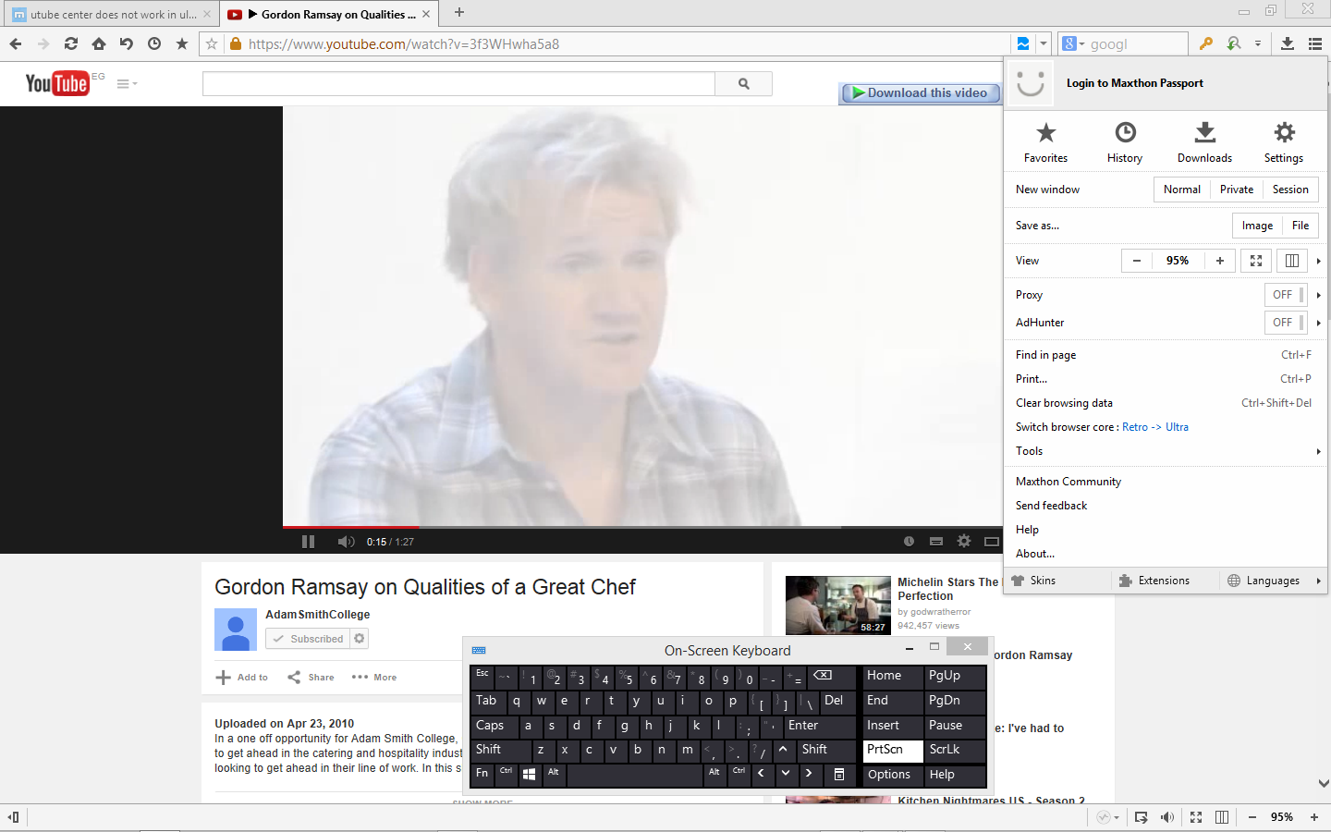1331x832 pixels.
Task: Zoom in with menu View plus
Action: pos(1220,261)
